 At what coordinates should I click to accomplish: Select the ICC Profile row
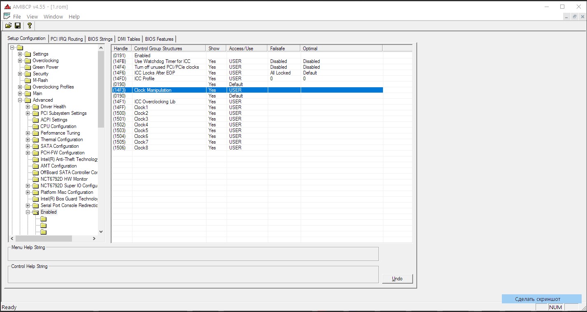[247, 79]
